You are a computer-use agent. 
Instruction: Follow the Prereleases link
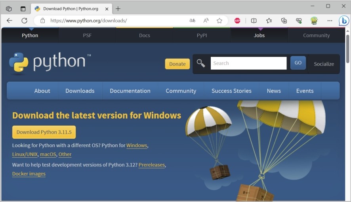click(152, 165)
